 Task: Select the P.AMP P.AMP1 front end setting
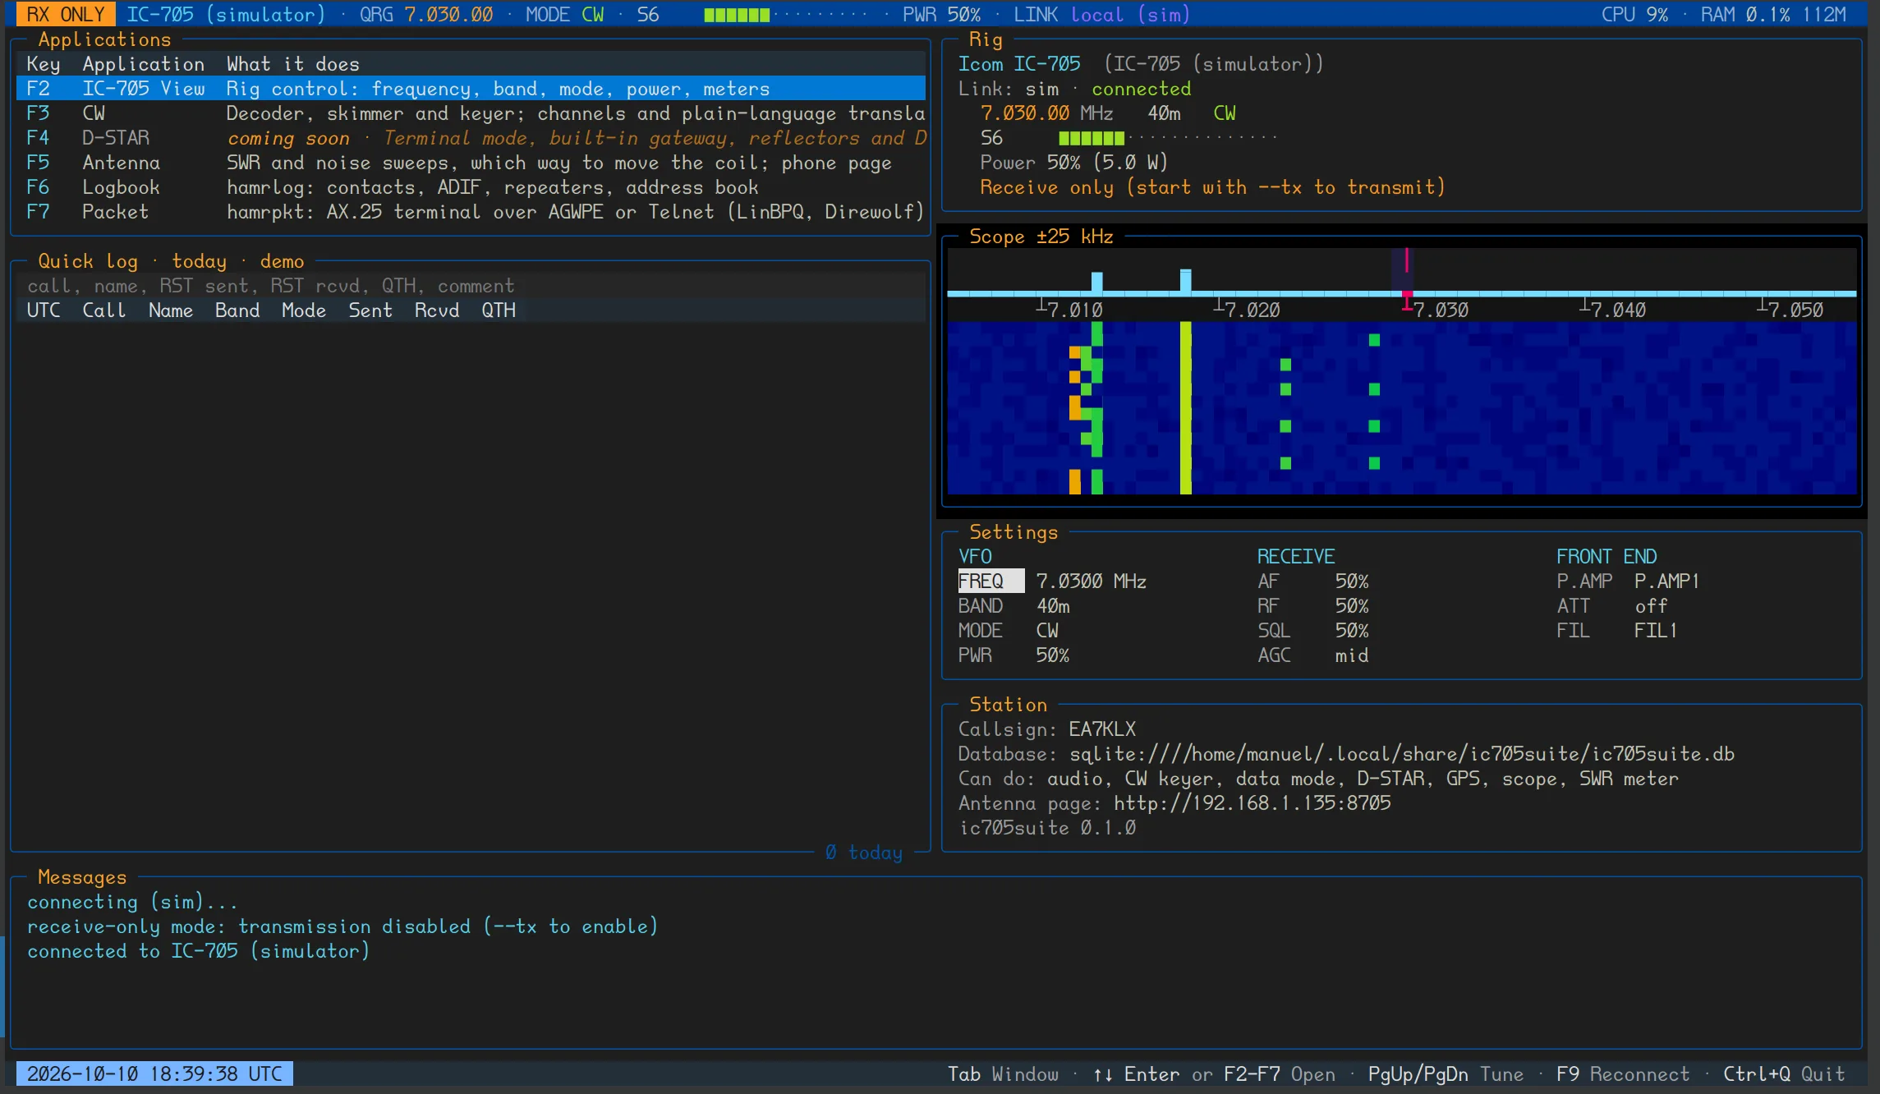pos(1628,581)
